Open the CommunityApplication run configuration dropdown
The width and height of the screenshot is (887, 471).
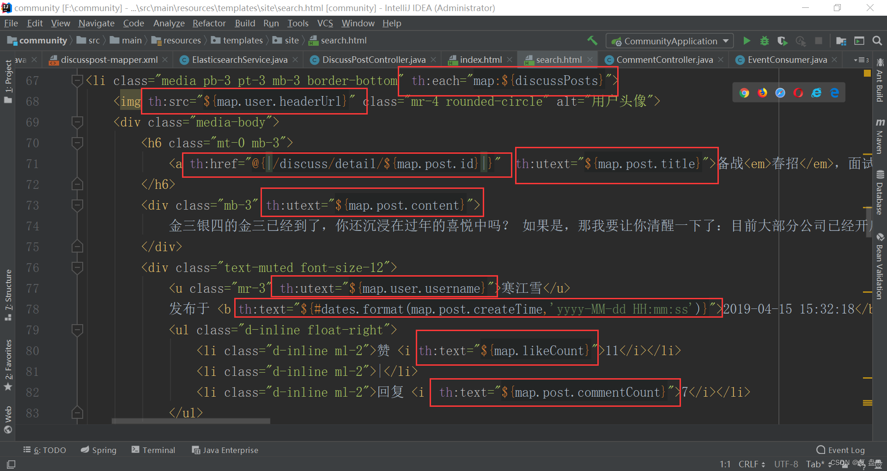669,41
